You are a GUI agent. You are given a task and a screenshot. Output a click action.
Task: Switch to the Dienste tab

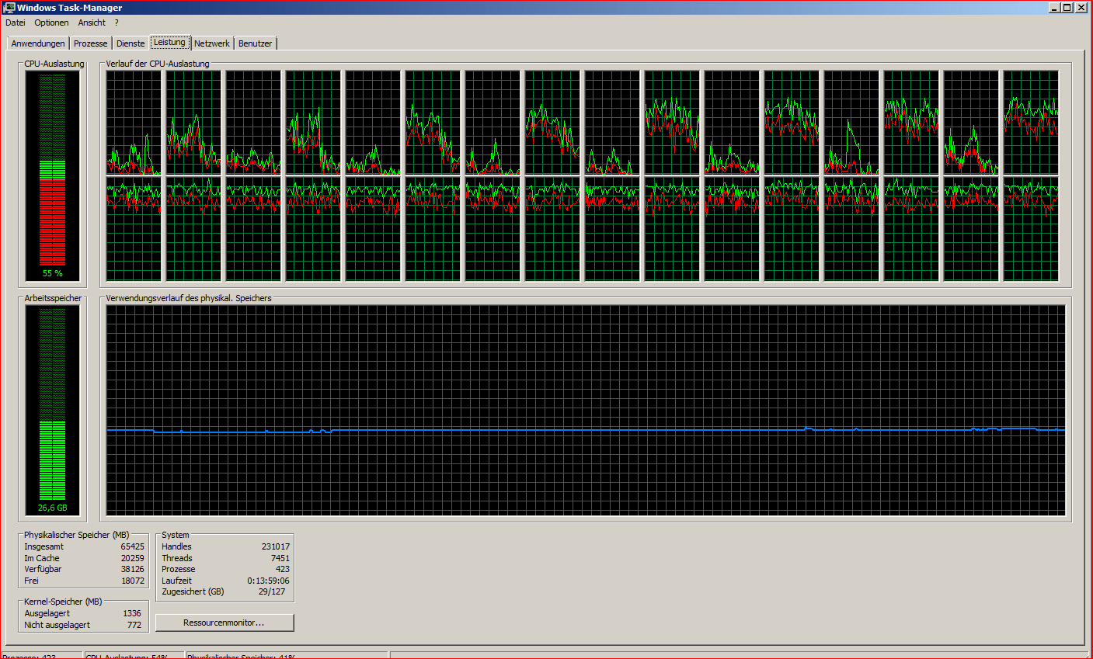[131, 43]
